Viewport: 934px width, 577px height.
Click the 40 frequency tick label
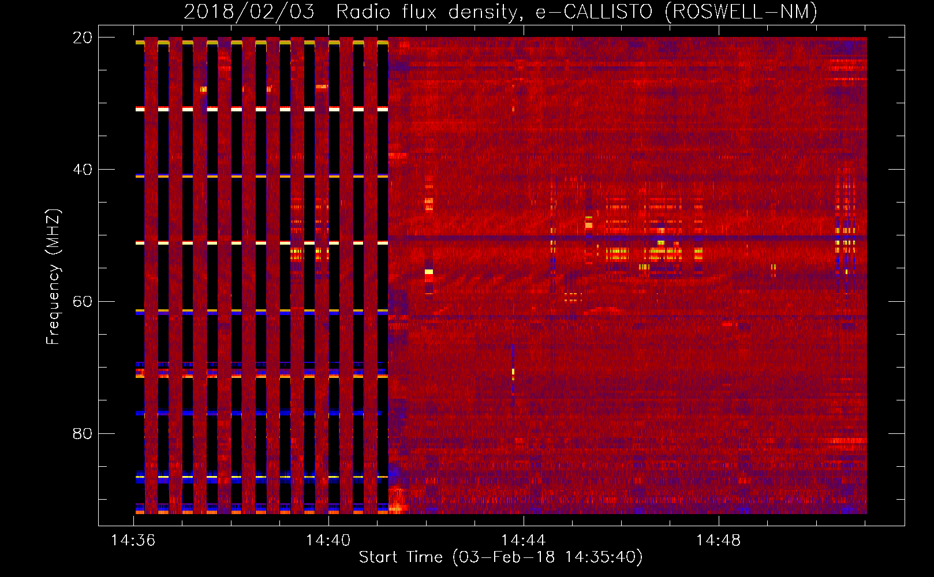point(83,170)
